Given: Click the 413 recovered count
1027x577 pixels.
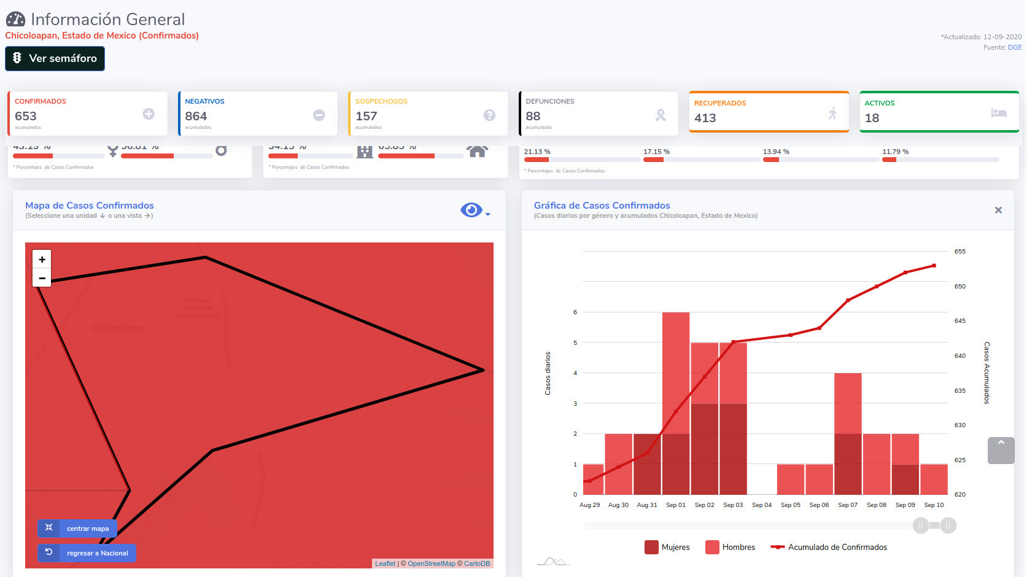Looking at the screenshot, I should point(705,118).
